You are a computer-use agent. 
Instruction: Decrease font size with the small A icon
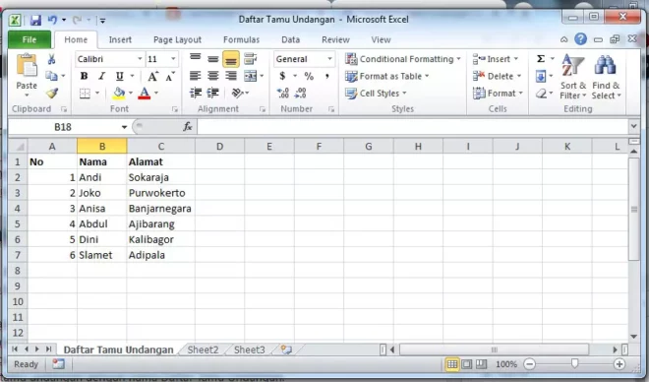(170, 76)
